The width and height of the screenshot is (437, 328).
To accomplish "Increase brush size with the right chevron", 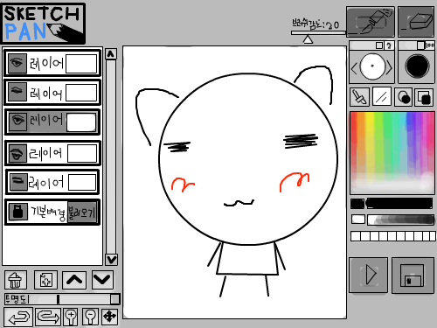I will pyautogui.click(x=389, y=67).
